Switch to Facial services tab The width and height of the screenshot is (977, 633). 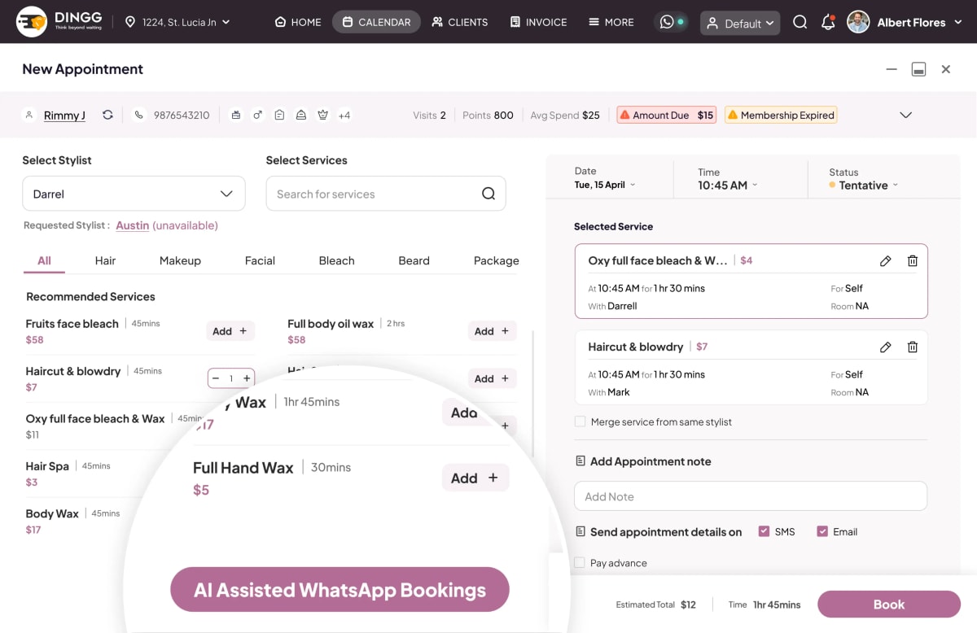(x=260, y=261)
